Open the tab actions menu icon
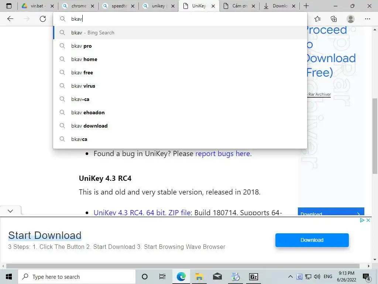Screen dimensions: 378x284 pyautogui.click(x=9, y=6)
